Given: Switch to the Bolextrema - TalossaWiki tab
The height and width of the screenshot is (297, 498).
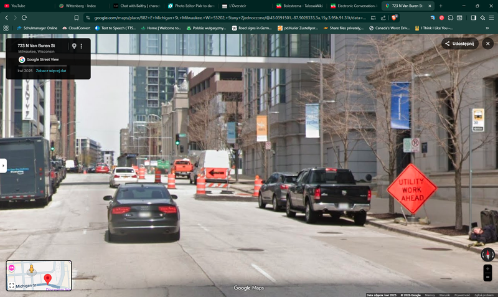Looking at the screenshot, I should [299, 6].
